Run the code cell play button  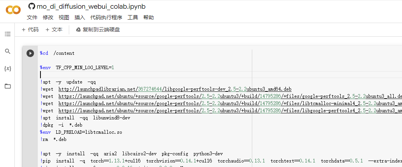(x=30, y=53)
